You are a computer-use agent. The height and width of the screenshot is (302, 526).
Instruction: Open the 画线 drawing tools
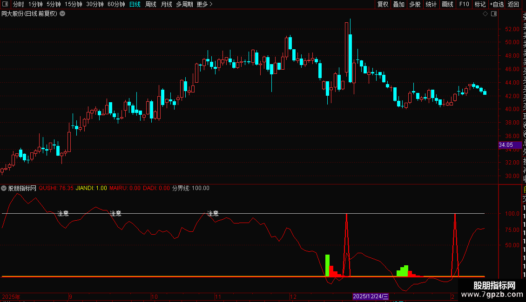click(447, 4)
